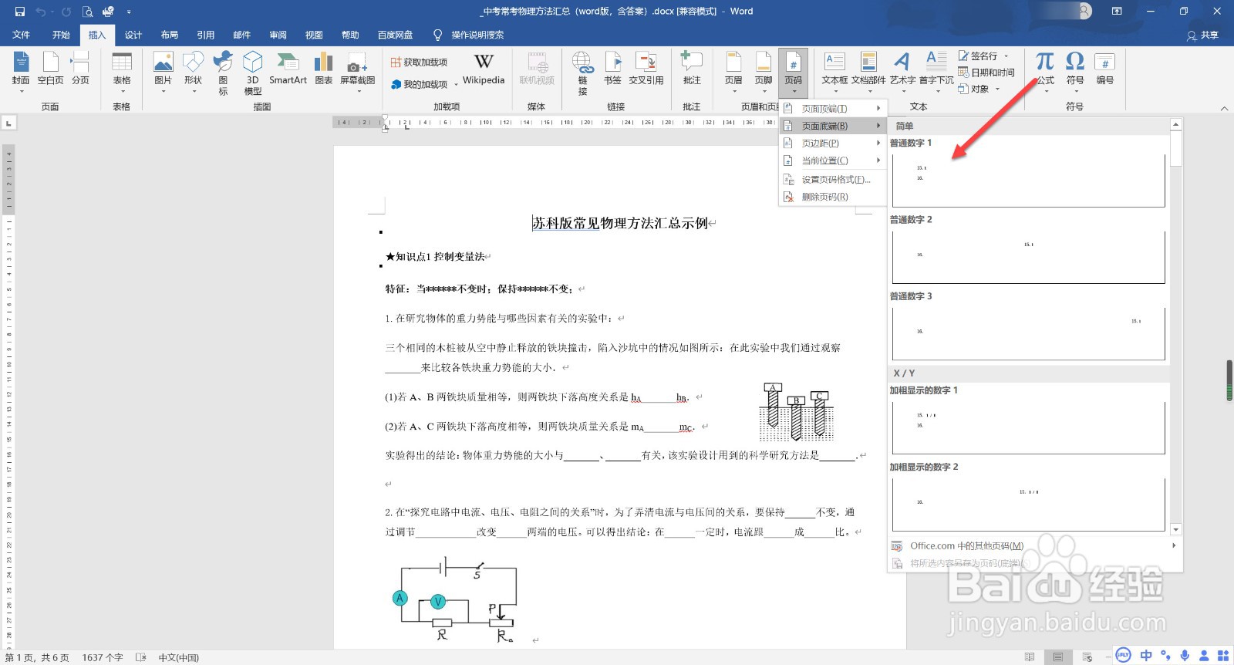Click the word count 1637 个字
The height and width of the screenshot is (665, 1234).
click(103, 658)
